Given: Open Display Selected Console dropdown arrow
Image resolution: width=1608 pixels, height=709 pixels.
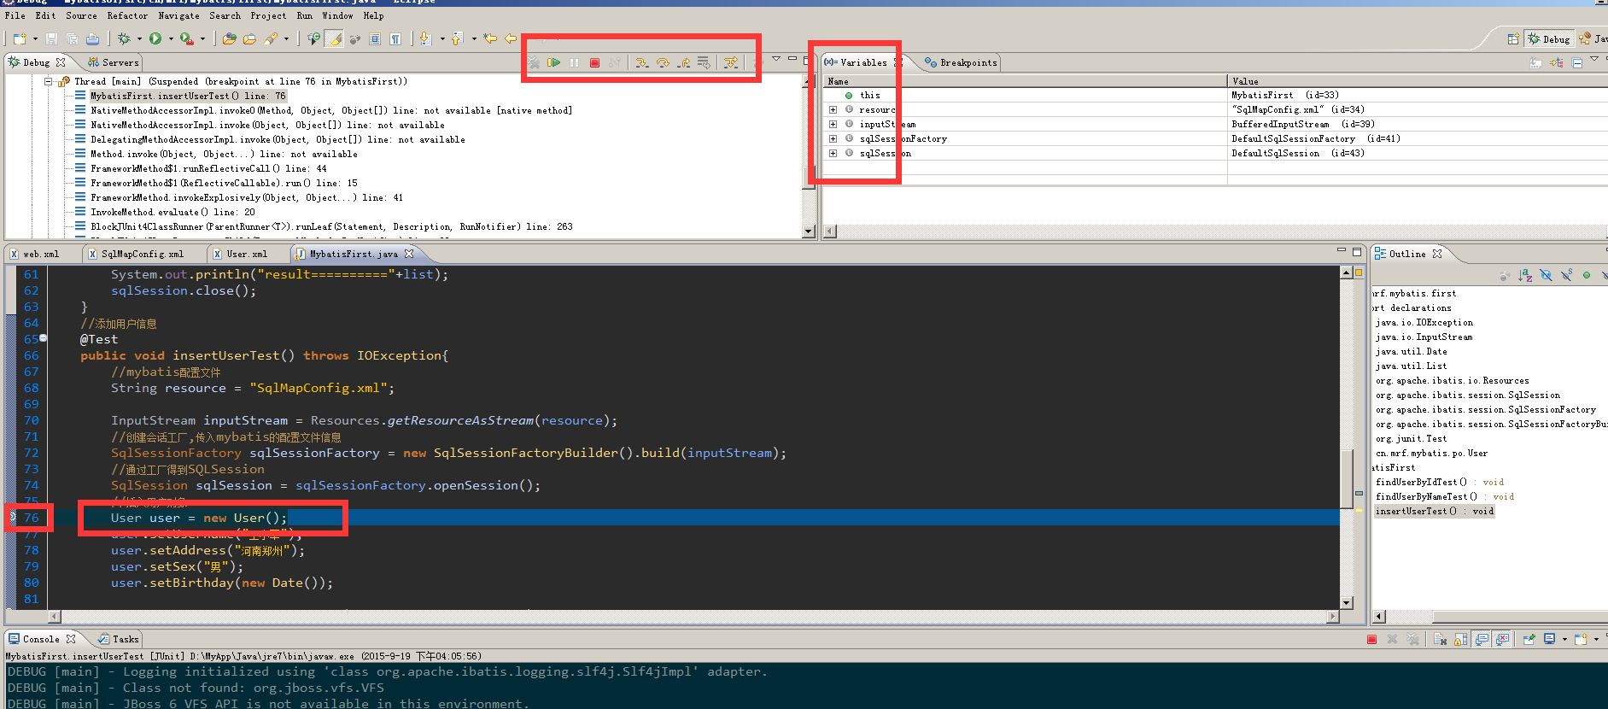Looking at the screenshot, I should tap(1564, 639).
